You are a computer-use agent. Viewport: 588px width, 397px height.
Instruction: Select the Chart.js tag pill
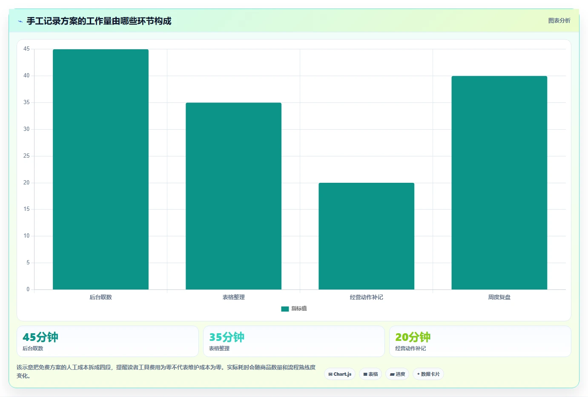(340, 374)
